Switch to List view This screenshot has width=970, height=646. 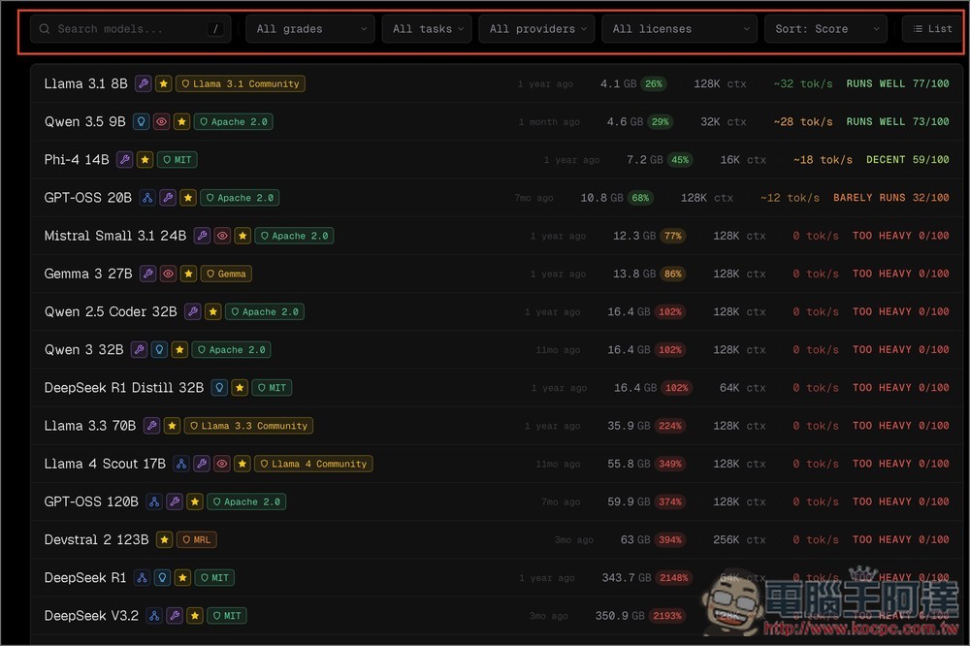pos(929,29)
